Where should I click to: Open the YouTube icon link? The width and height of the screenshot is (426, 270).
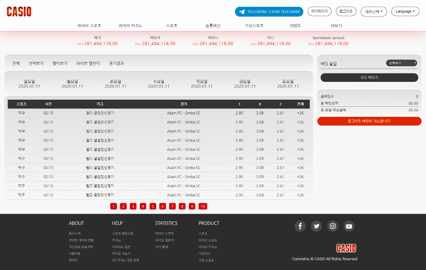click(349, 226)
